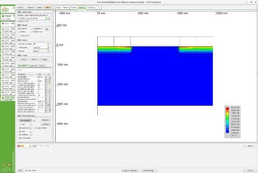This screenshot has height=173, width=258.
Task: Open the file selection combo box
Action: coord(34,19)
